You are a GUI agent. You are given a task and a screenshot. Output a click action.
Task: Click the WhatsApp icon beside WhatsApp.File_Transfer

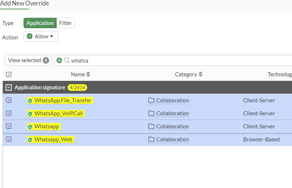click(x=30, y=101)
